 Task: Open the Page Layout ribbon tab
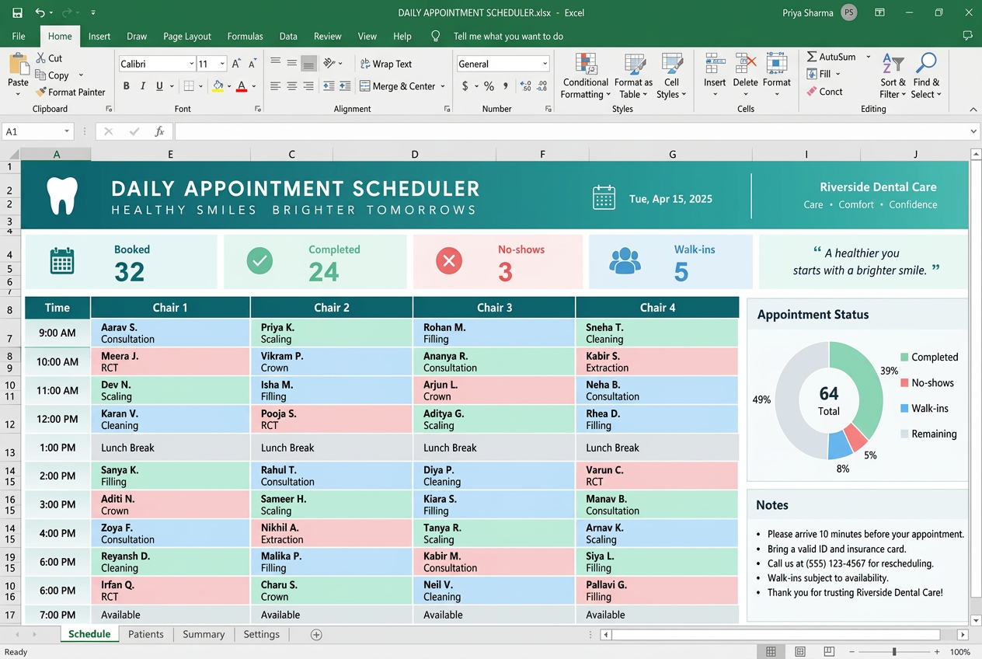(187, 36)
